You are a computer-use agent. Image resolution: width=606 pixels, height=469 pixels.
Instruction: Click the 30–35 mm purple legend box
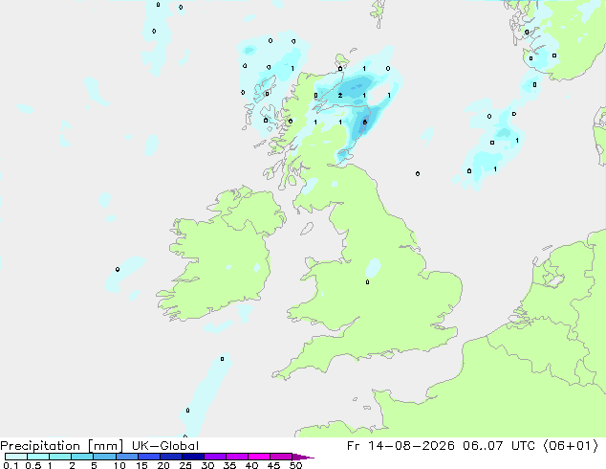click(x=214, y=457)
